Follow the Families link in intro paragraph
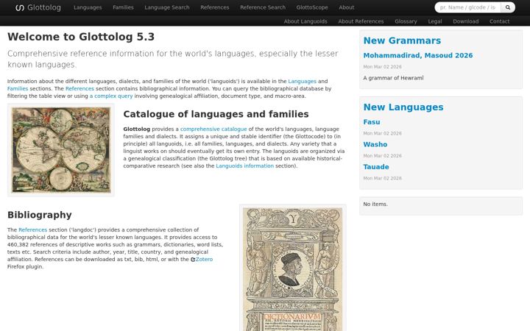The image size is (530, 331). (18, 89)
